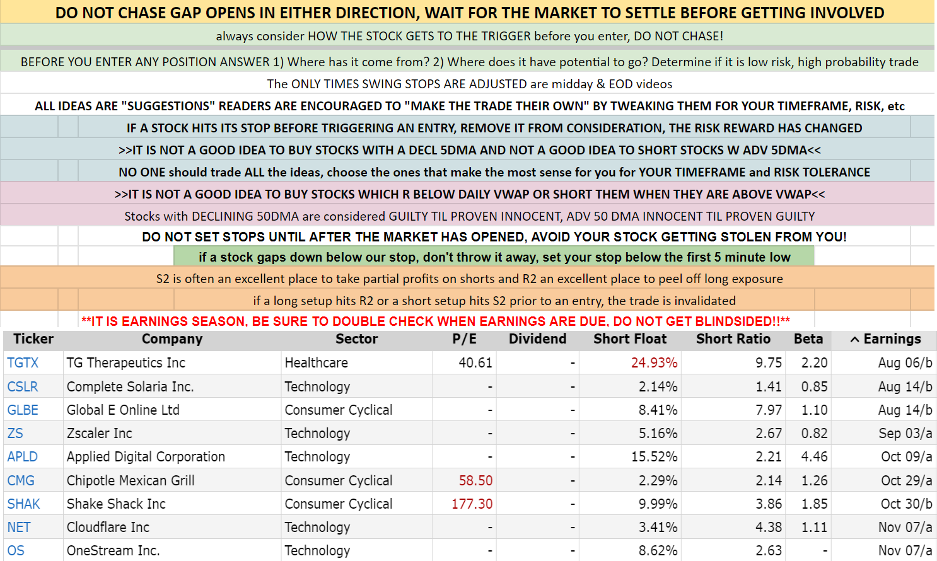Click the GLBE ticker link
The height and width of the screenshot is (561, 937).
point(23,410)
